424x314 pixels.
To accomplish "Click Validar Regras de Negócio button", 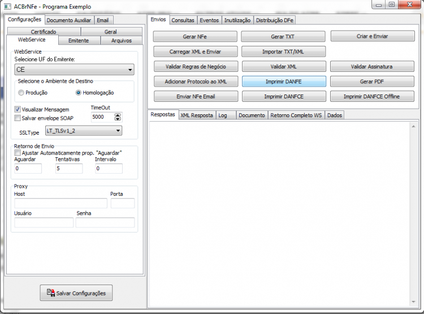I will (x=196, y=67).
